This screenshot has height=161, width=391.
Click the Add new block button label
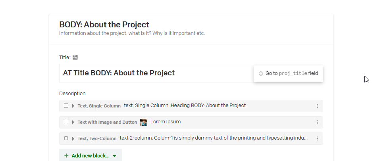pos(91,156)
